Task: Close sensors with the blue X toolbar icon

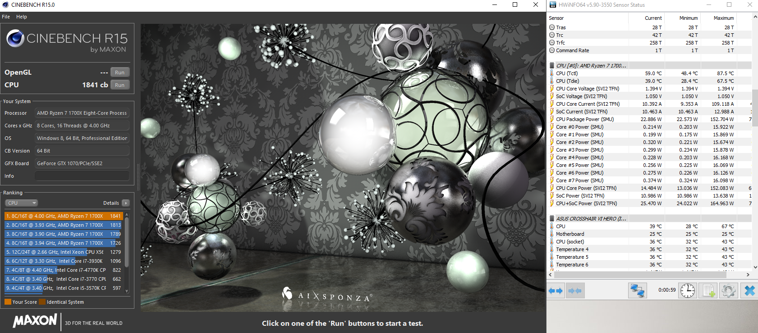Action: click(749, 290)
